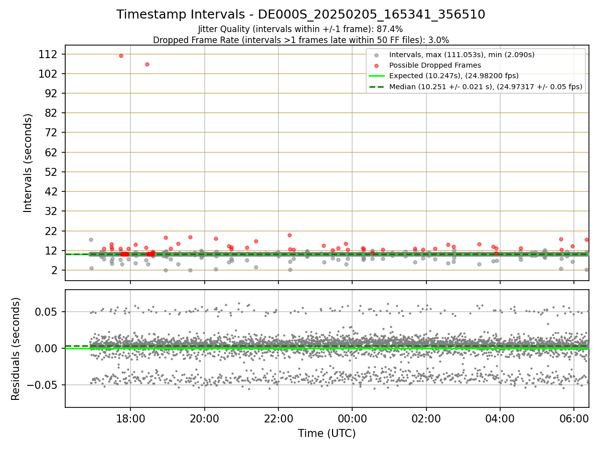The image size is (602, 451).
Task: Click the plot title "Timestamp Intervals - DE000S_20250205_165341_356510"
Action: coord(300,15)
